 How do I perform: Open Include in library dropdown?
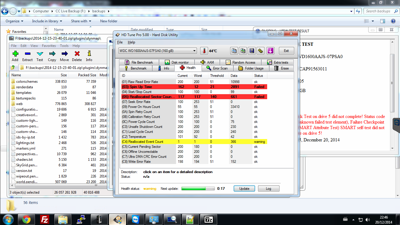click(47, 21)
